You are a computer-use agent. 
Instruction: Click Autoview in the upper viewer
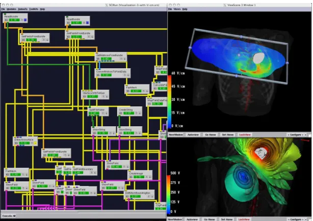(x=193, y=135)
